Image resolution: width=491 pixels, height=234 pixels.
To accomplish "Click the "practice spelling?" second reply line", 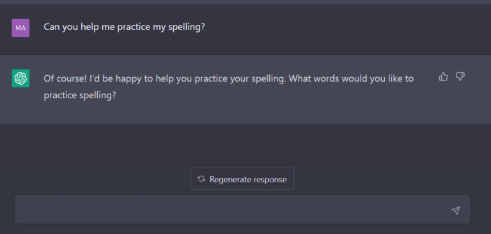I will click(79, 95).
